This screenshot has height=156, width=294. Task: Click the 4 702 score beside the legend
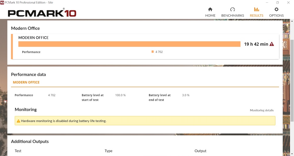click(159, 52)
